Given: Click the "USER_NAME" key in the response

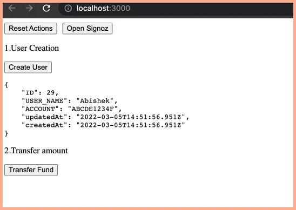Looking at the screenshot, I should tap(44, 101).
